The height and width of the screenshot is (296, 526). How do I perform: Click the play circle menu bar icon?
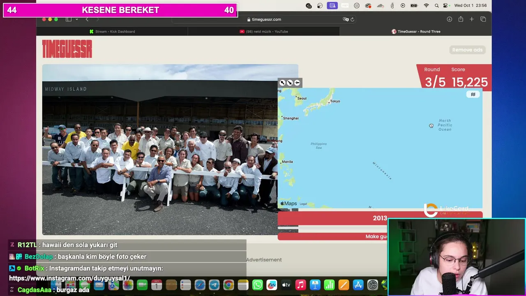403,5
